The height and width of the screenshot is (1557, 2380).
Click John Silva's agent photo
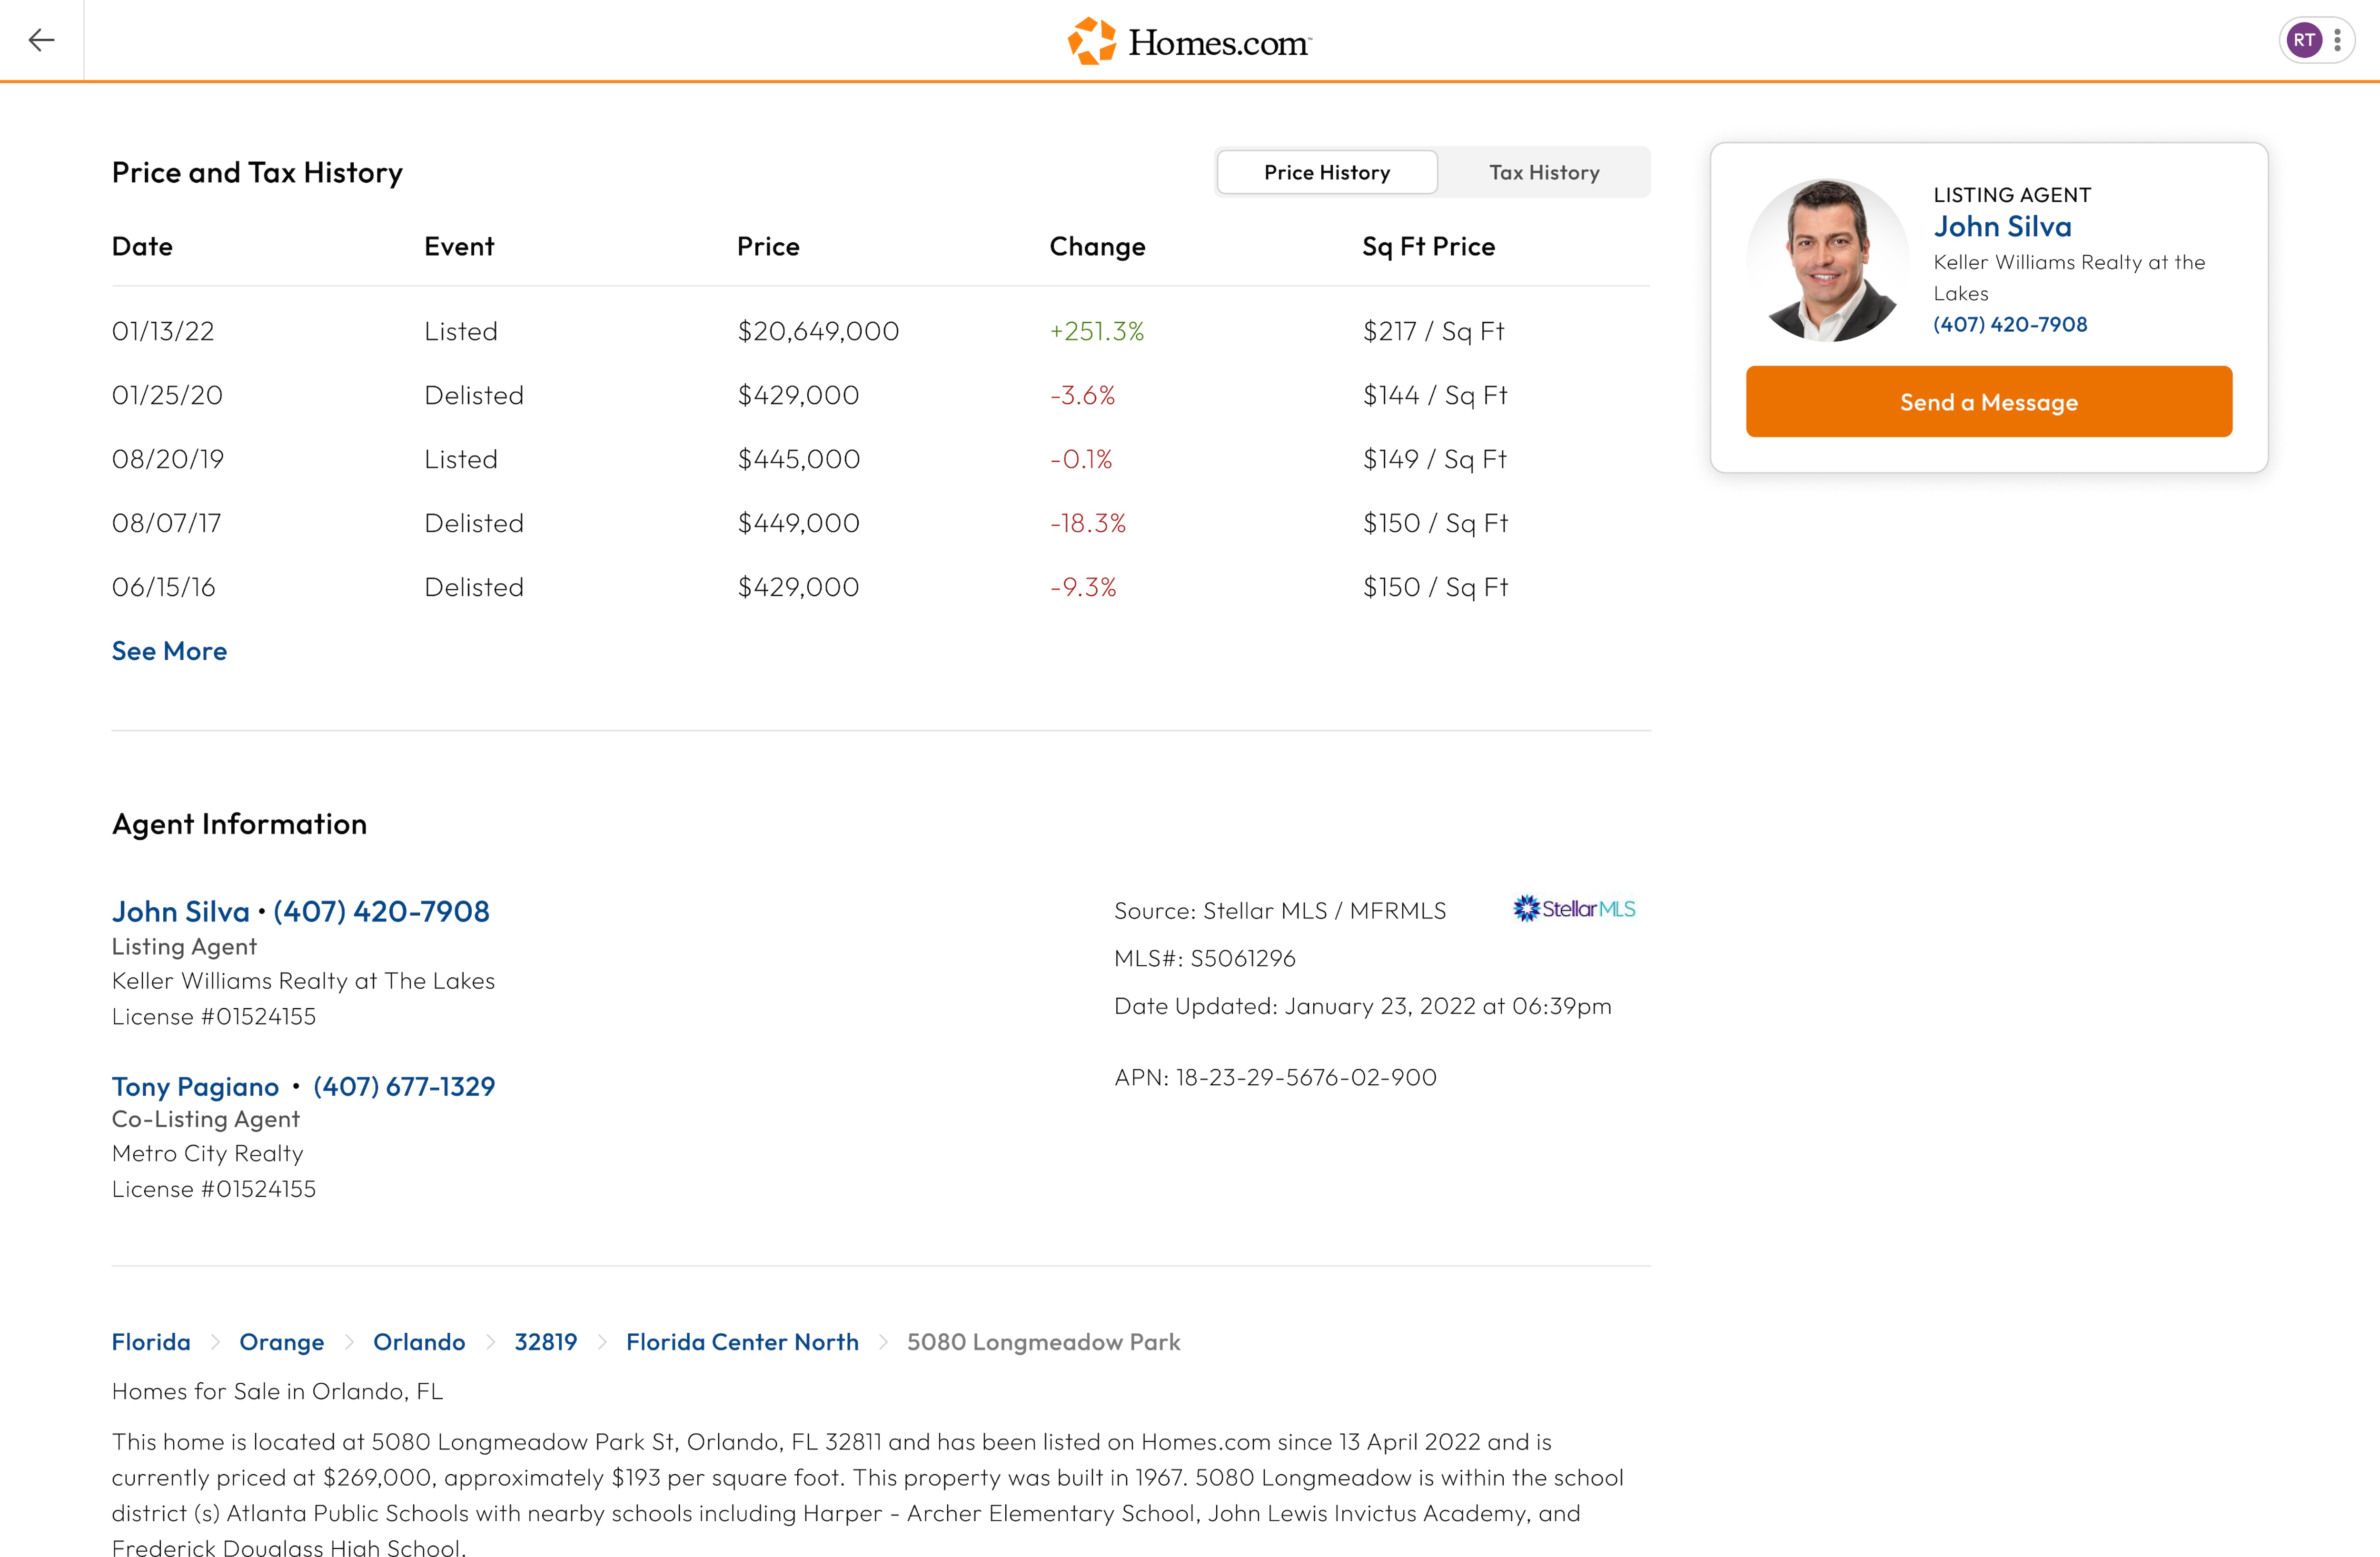[x=1827, y=261]
